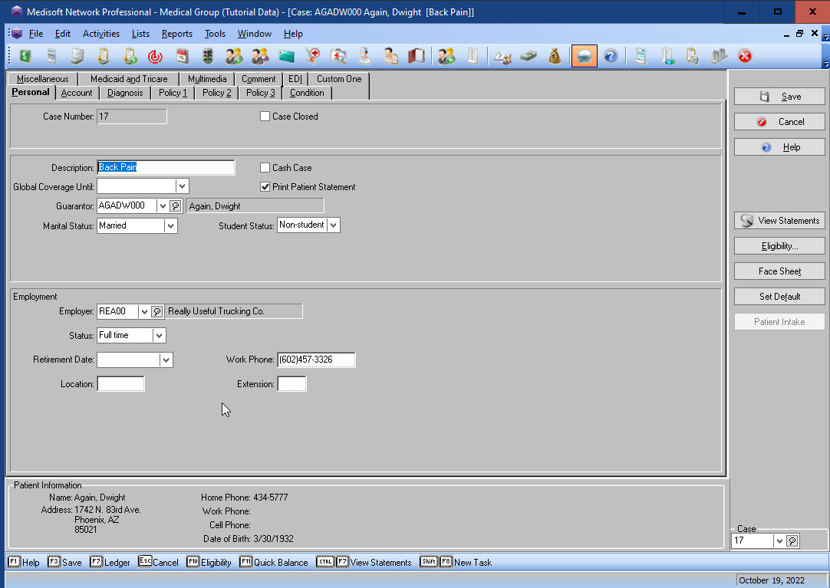Click the Work Phone input field

pyautogui.click(x=316, y=360)
